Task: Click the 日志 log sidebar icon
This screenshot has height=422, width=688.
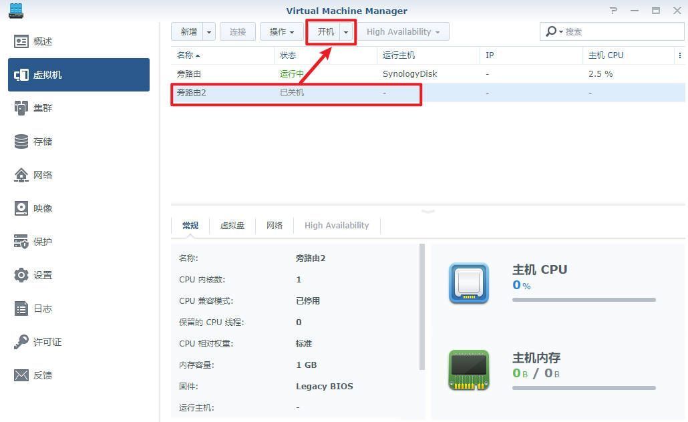Action: [22, 308]
